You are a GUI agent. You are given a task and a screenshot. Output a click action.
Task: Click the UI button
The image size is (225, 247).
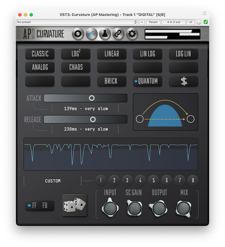pyautogui.click(x=190, y=22)
